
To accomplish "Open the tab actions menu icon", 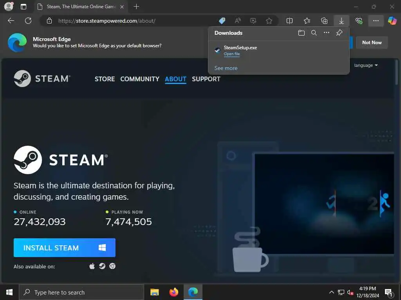I will pyautogui.click(x=23, y=7).
